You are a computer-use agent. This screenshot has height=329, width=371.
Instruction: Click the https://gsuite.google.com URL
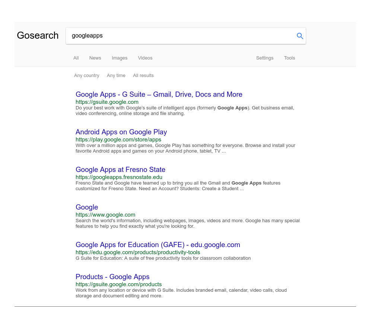click(107, 102)
